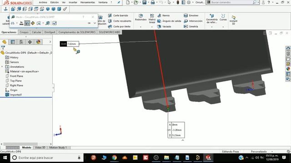Click the Vaciado shell tool
Image resolution: width=291 pixels, height=163 pixels.
164,26
